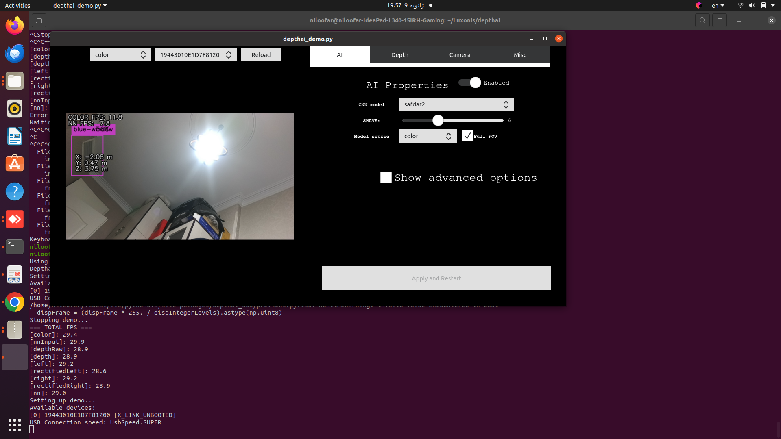This screenshot has width=781, height=439.
Task: Open Firefox from the dock
Action: coord(15,26)
